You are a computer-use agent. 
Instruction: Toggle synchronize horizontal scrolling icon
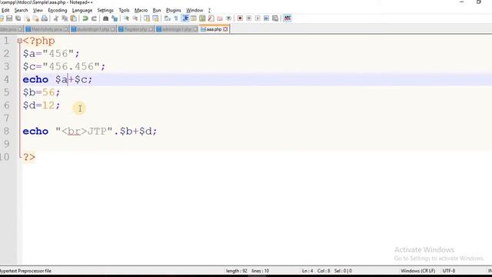pyautogui.click(x=155, y=18)
